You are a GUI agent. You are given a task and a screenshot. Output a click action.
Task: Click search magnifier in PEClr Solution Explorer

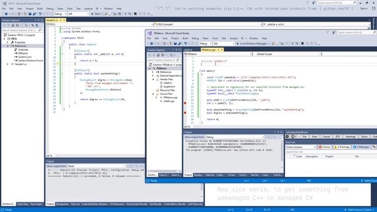40,30
